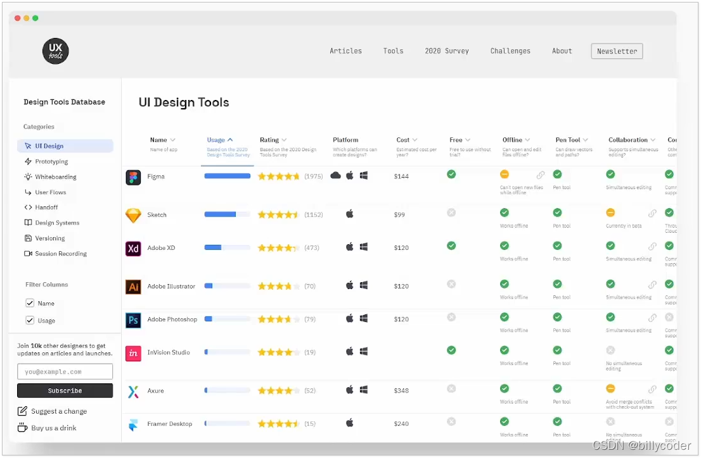This screenshot has height=458, width=701.
Task: Toggle the Usage column sort arrow
Action: tap(230, 140)
